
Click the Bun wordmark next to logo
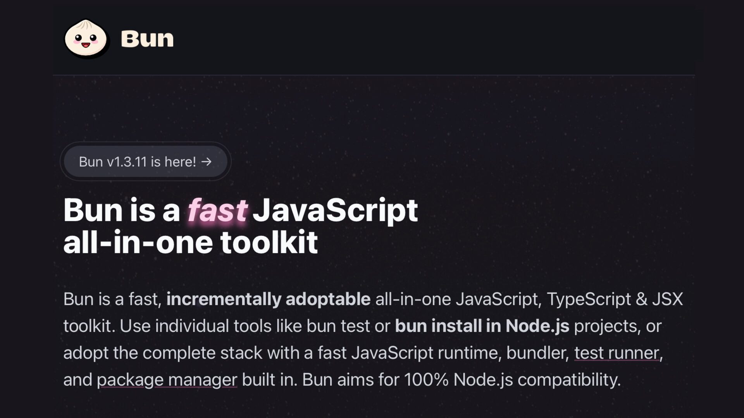[x=147, y=39]
